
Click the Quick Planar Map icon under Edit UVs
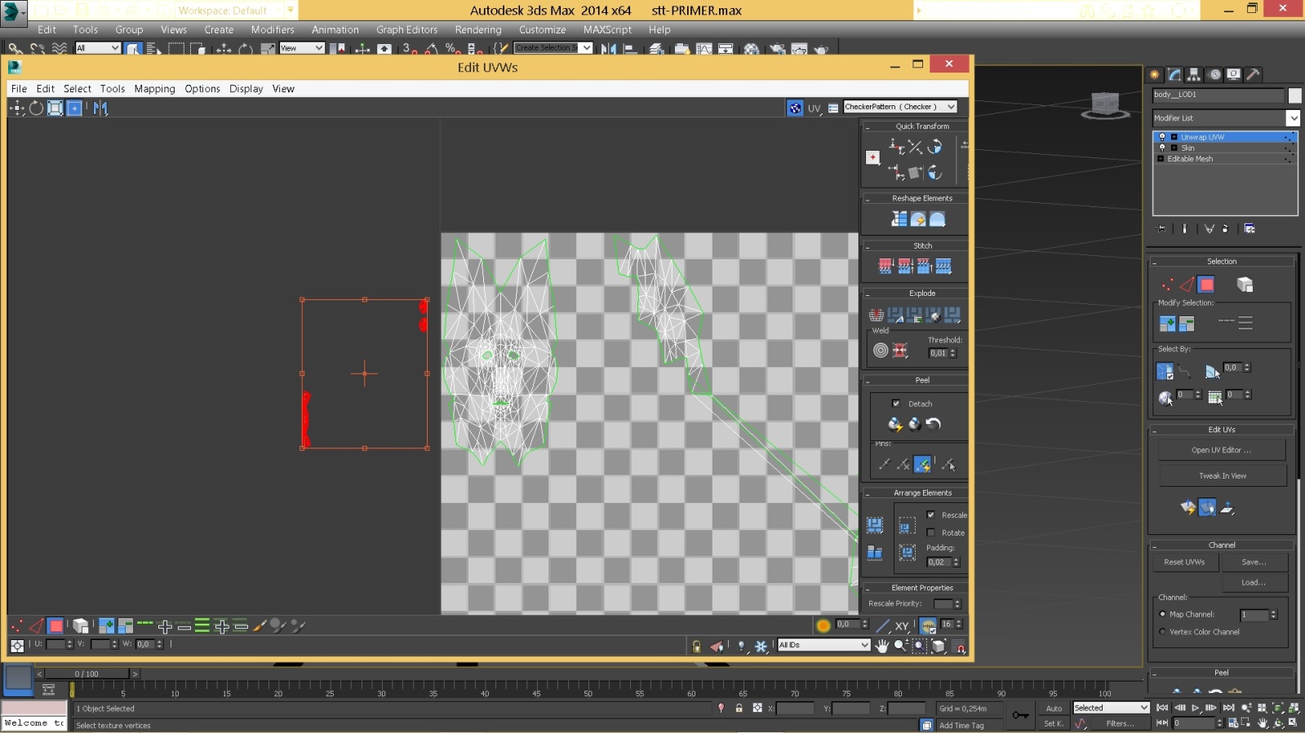point(1188,507)
